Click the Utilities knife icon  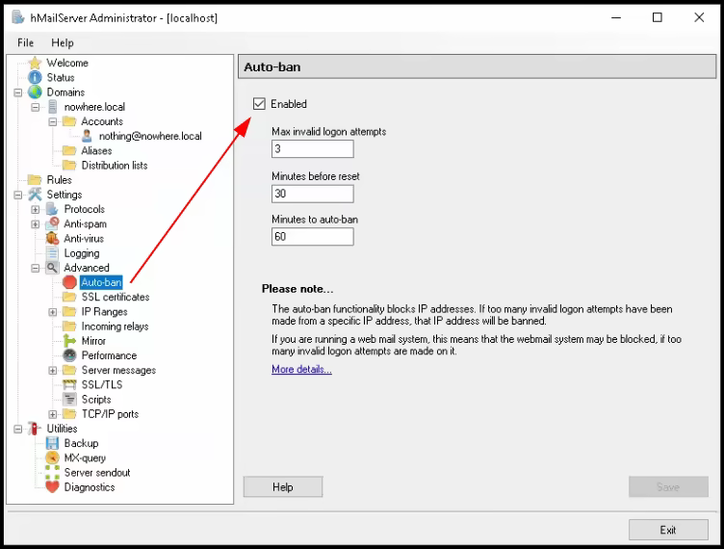[x=34, y=429]
